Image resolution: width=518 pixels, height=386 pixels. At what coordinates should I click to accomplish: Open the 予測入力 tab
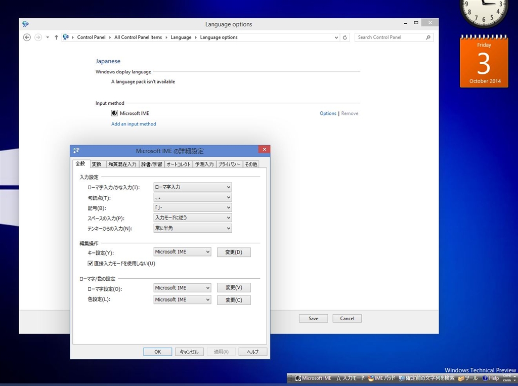[x=204, y=164]
